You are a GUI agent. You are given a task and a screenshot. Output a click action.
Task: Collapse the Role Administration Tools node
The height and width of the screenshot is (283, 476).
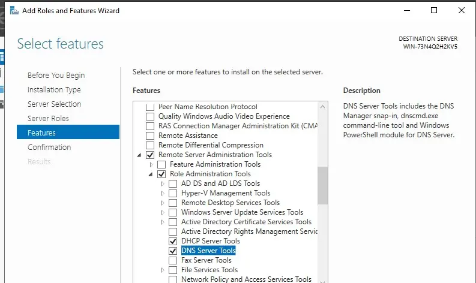point(151,174)
